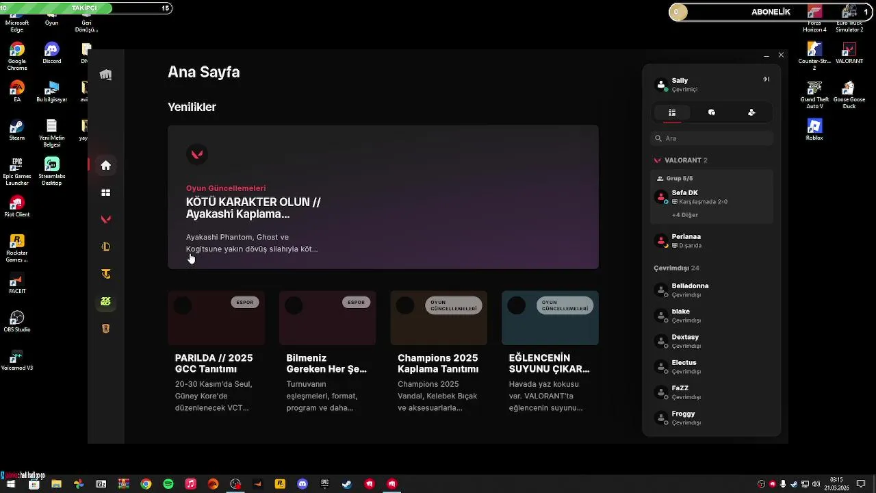Image resolution: width=876 pixels, height=493 pixels.
Task: Open the taskbar volume icon
Action: (816, 484)
